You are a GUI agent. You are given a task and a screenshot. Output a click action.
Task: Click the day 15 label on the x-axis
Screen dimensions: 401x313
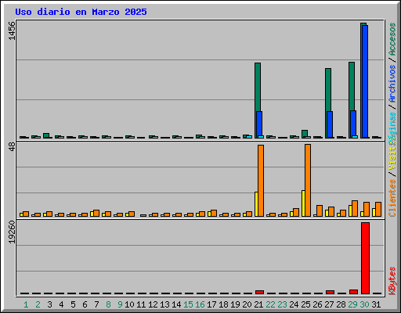pos(188,304)
